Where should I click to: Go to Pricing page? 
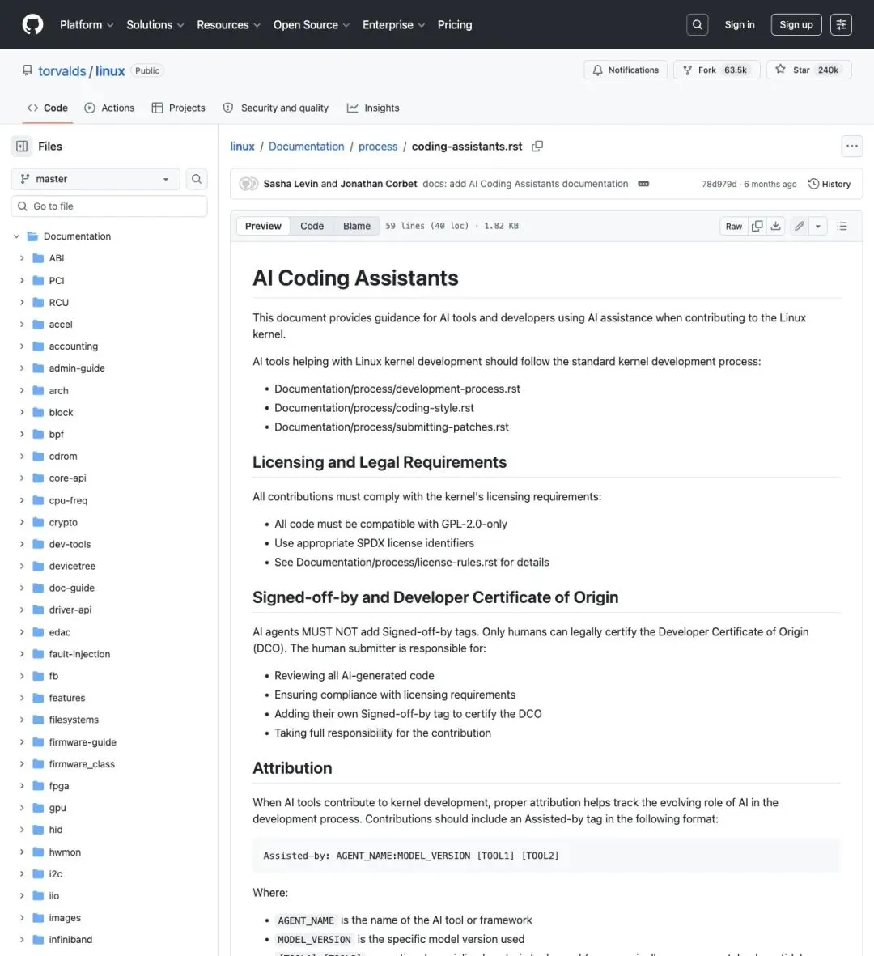pyautogui.click(x=455, y=24)
